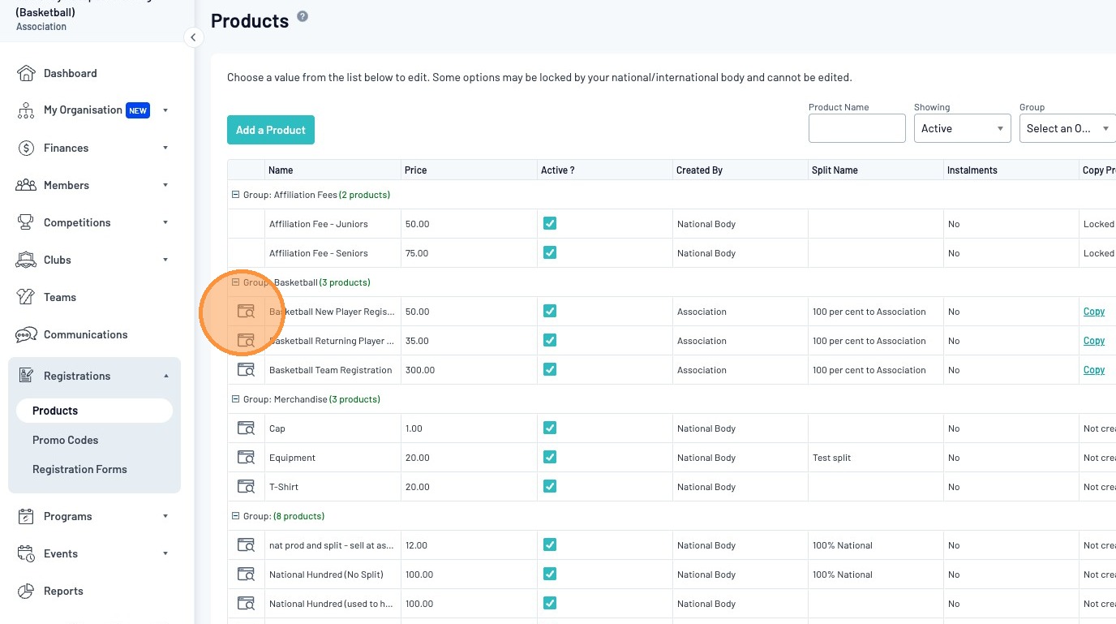Toggle the Active checkbox for the T-Shirt product

click(x=550, y=487)
